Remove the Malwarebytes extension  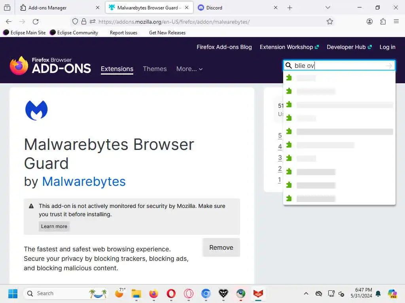tap(221, 247)
